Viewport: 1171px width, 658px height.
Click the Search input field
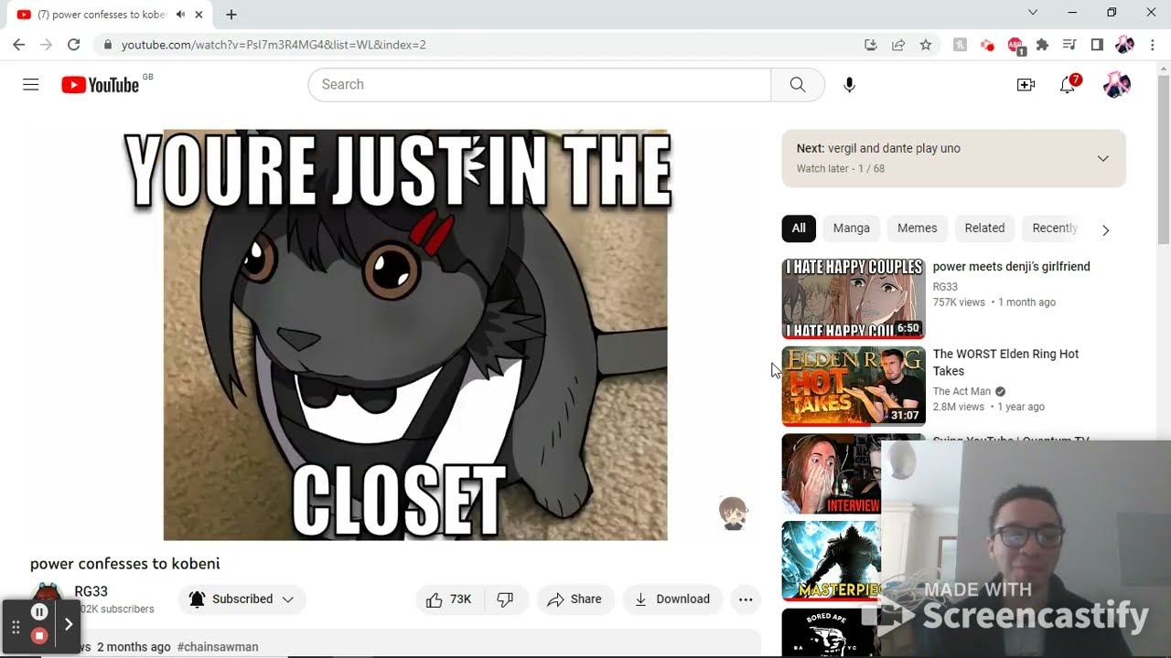point(540,85)
